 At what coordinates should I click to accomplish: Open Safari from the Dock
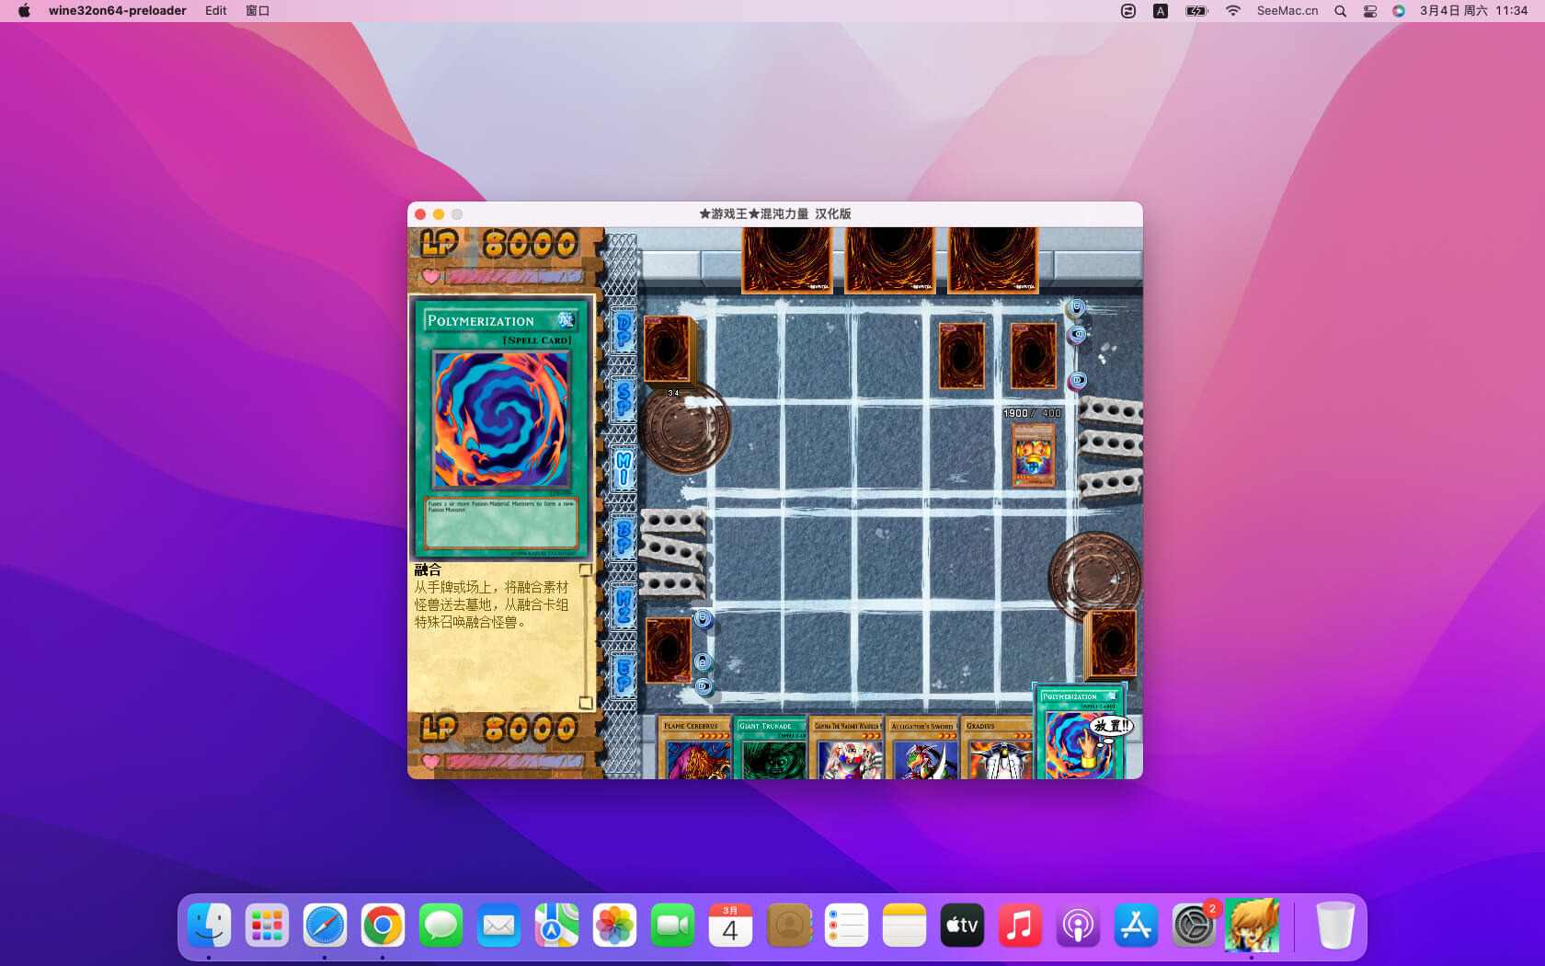click(326, 926)
